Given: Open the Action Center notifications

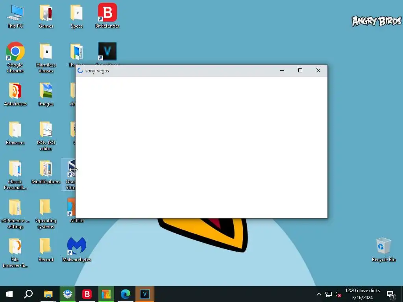Looking at the screenshot, I should coord(390,294).
